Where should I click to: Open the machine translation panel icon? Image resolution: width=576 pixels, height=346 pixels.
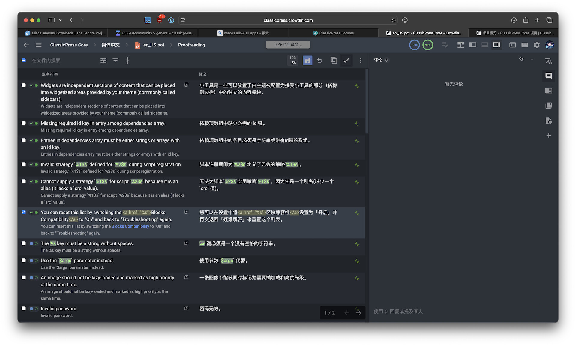[x=548, y=61]
